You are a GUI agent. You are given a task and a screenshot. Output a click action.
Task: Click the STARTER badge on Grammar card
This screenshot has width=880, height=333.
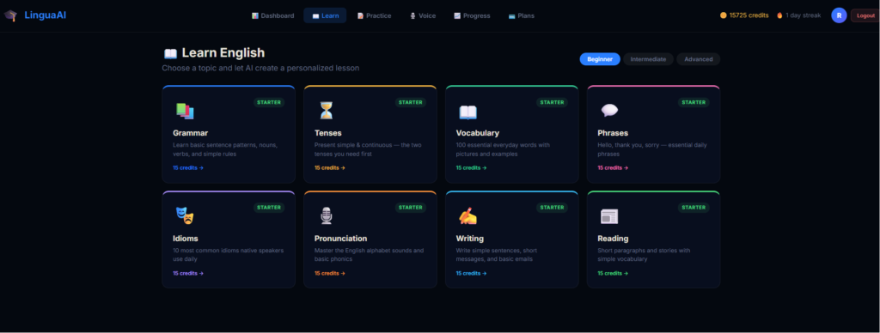pyautogui.click(x=269, y=103)
